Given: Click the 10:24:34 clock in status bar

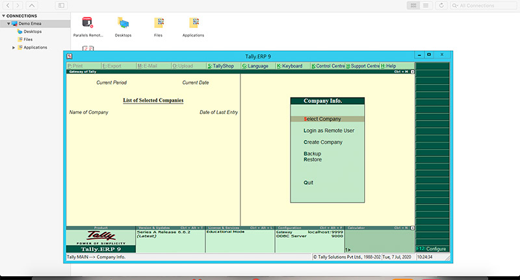Looking at the screenshot, I should [425, 257].
